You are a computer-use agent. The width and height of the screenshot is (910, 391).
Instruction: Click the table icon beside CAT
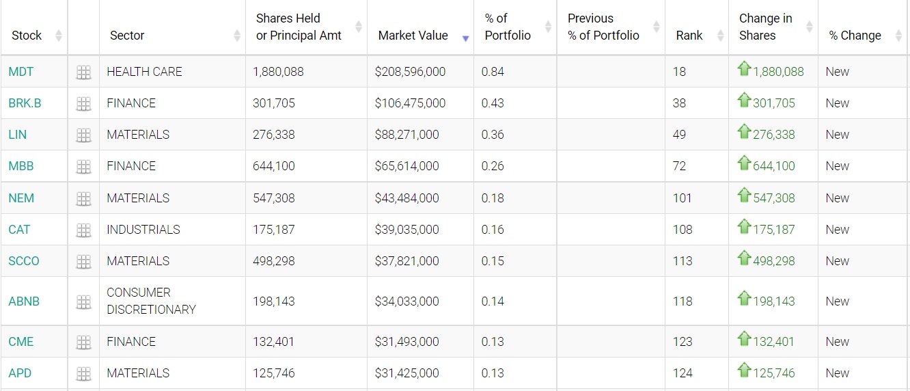(83, 230)
